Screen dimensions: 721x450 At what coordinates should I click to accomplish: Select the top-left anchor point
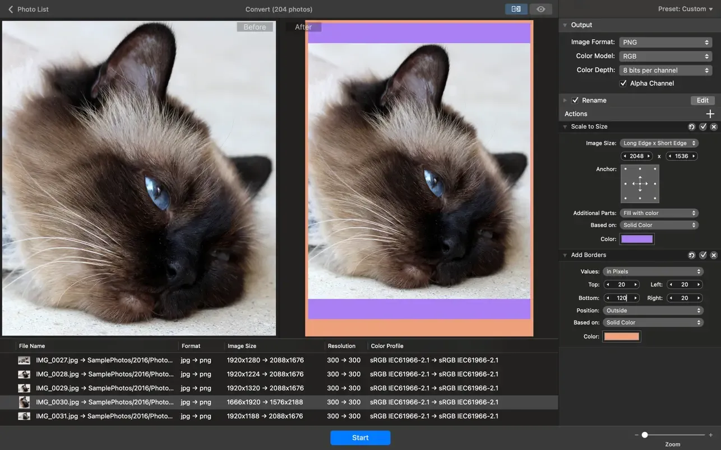[x=625, y=169]
